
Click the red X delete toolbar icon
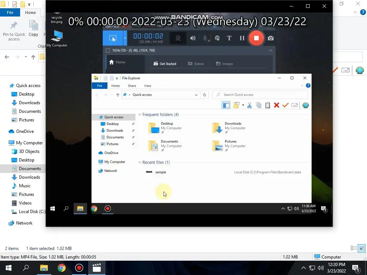276,105
